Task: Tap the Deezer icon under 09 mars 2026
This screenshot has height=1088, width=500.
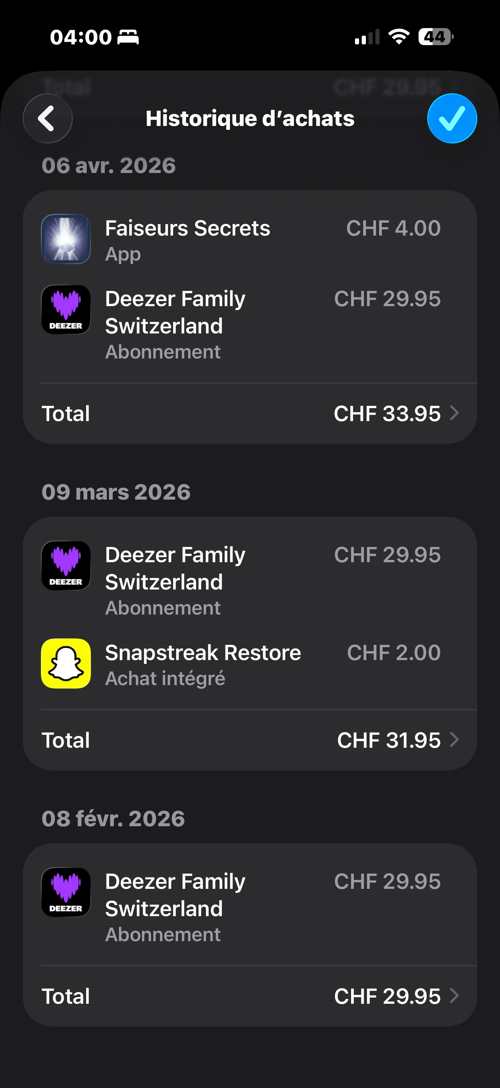Action: point(66,566)
